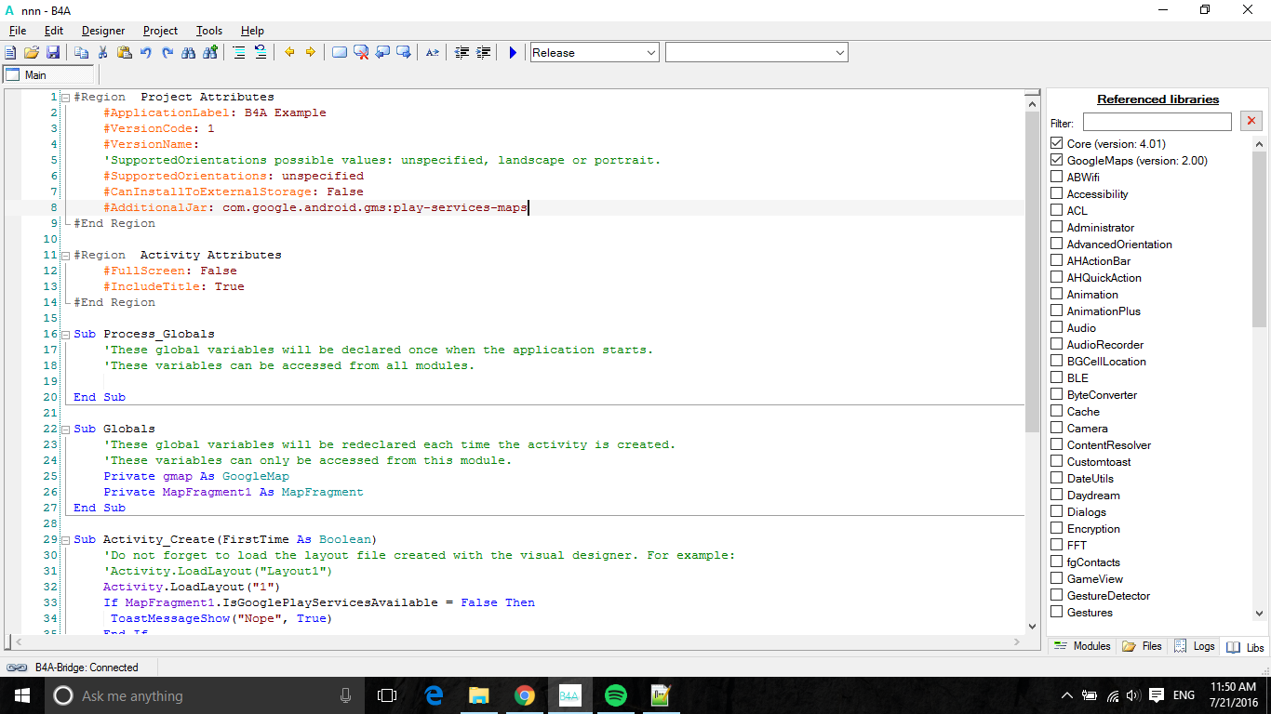
Task: Click the uncomment block icon
Action: [x=261, y=53]
